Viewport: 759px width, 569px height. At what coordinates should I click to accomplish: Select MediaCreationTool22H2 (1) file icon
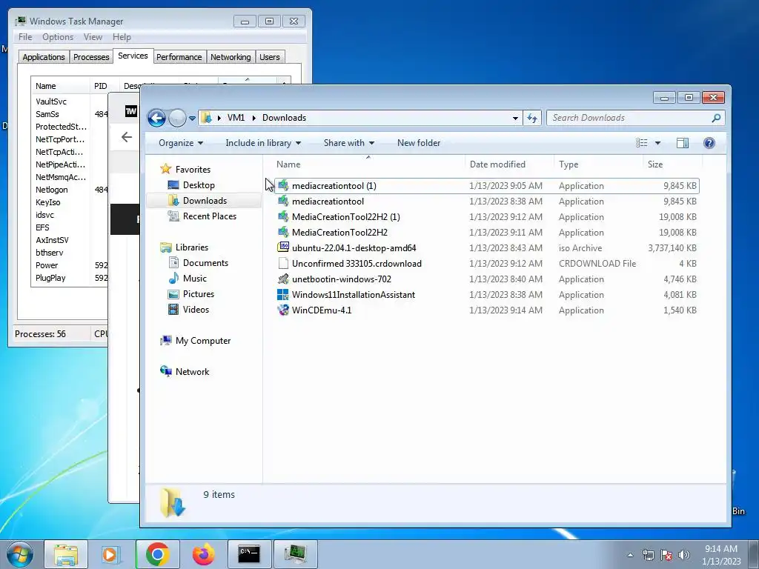point(283,217)
